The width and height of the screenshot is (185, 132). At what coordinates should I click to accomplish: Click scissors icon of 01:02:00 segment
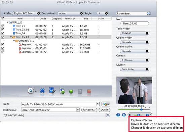(x=20, y=45)
